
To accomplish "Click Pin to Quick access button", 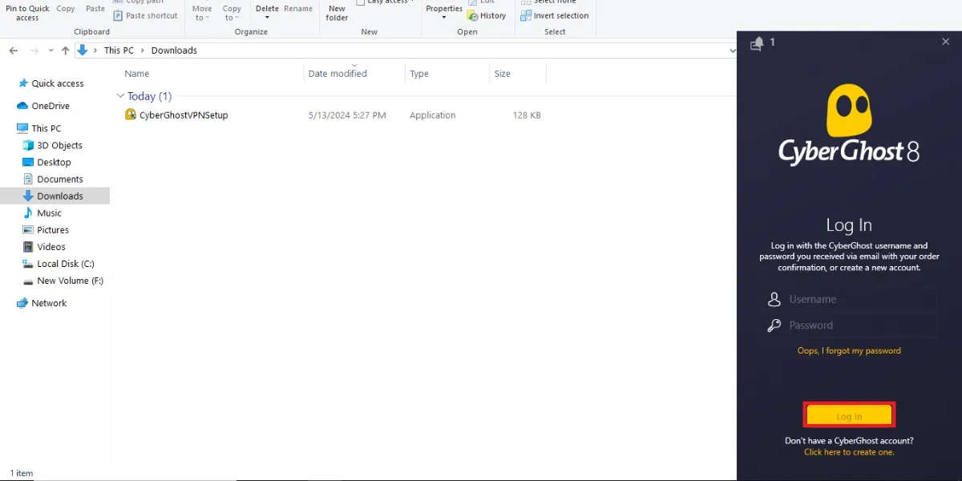I will pos(27,13).
